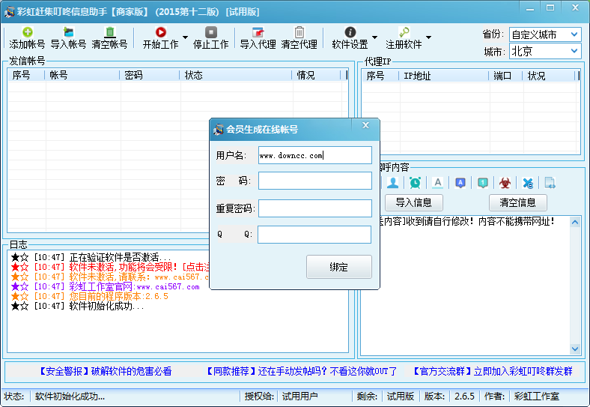Open the 安全警报 security alert link

pos(105,371)
